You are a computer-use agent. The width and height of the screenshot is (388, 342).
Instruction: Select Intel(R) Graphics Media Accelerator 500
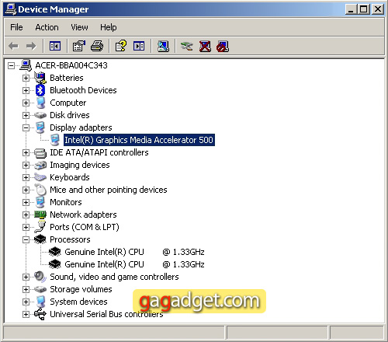point(139,140)
